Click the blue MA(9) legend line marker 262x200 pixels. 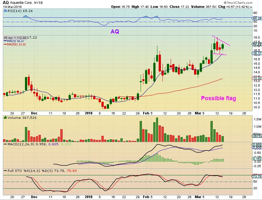[x=5, y=41]
